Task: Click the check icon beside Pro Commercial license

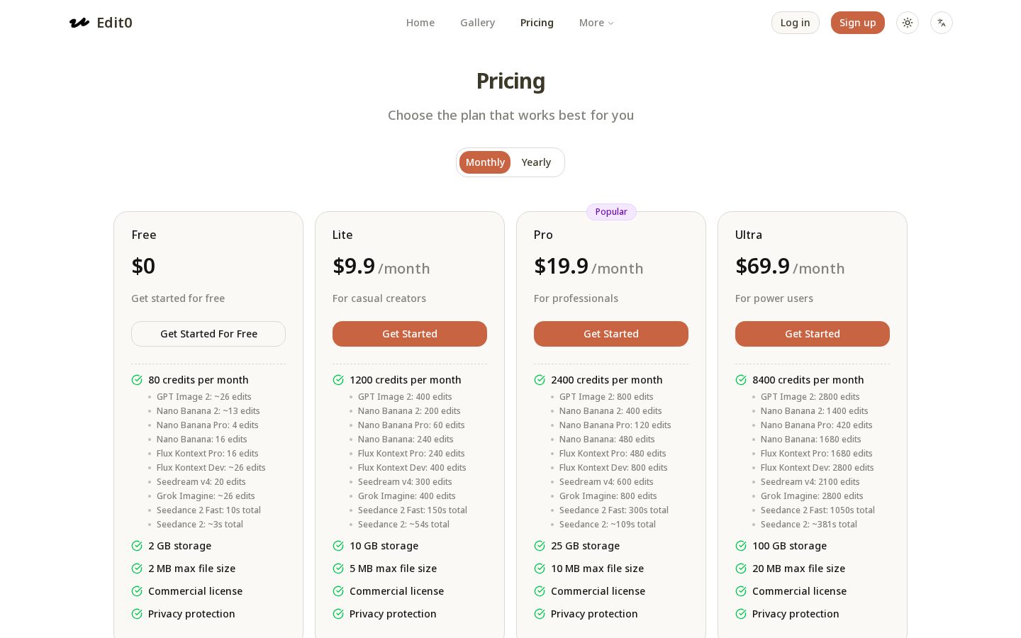Action: click(x=540, y=591)
